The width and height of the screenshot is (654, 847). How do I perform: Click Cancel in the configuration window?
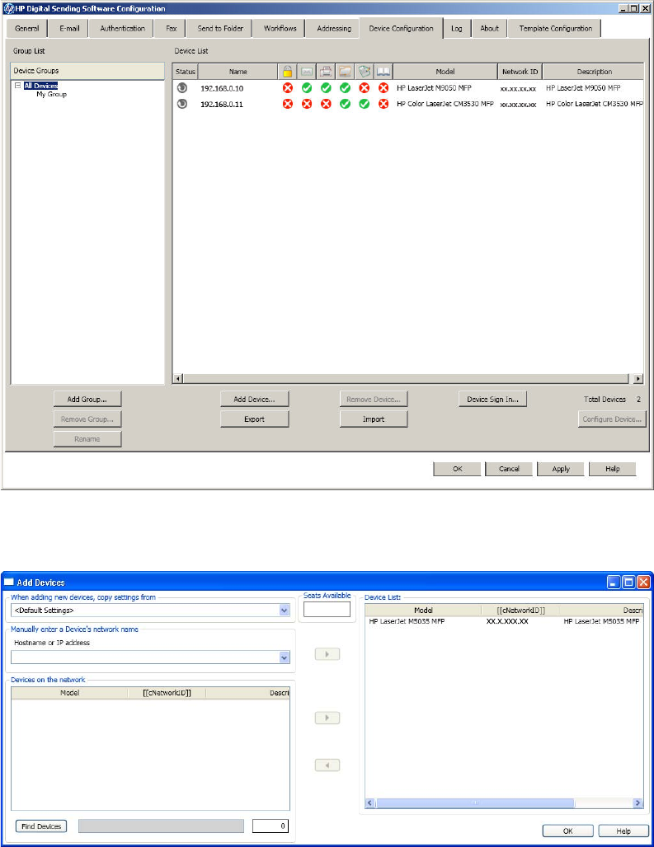pos(509,469)
